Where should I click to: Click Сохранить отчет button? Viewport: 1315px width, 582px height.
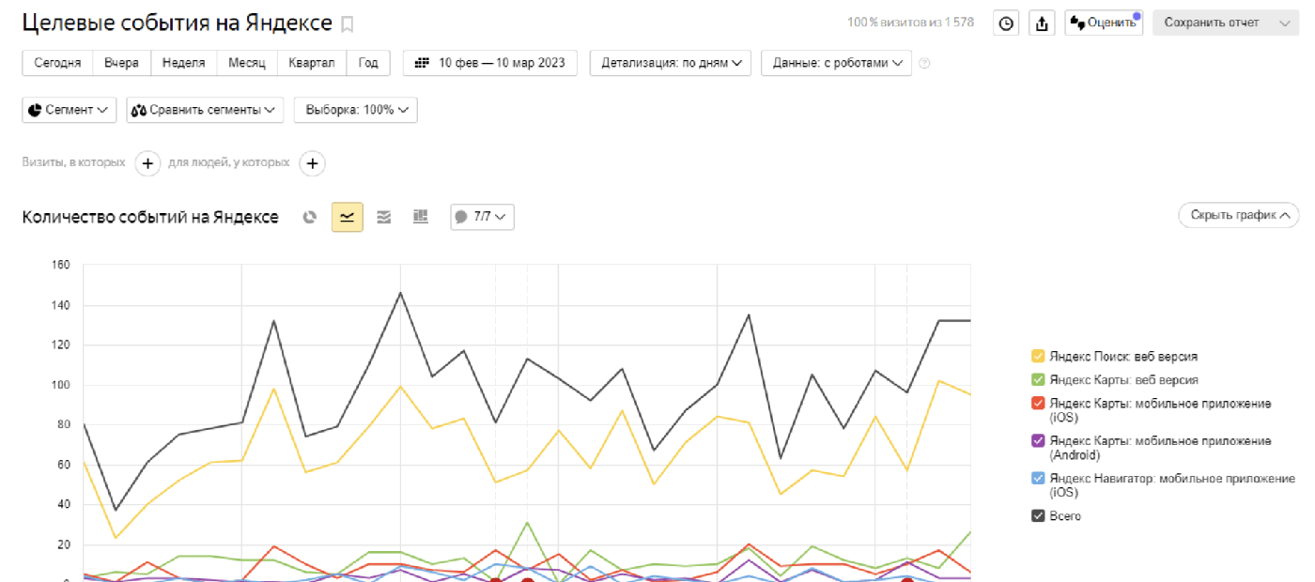tap(1212, 23)
